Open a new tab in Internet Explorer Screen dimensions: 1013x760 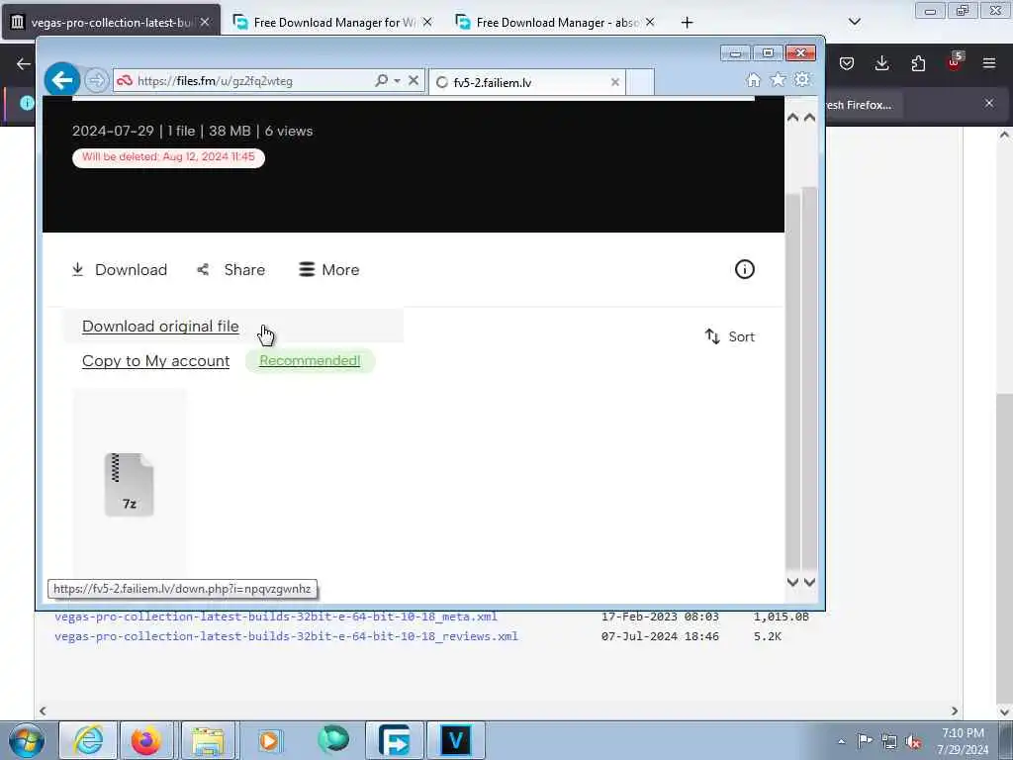pyautogui.click(x=641, y=82)
